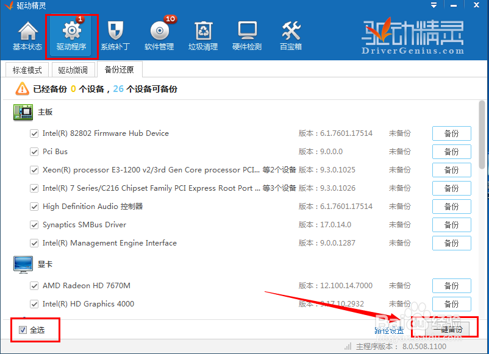Switch to the 驱动微调 tab
The height and width of the screenshot is (354, 489).
[x=73, y=70]
